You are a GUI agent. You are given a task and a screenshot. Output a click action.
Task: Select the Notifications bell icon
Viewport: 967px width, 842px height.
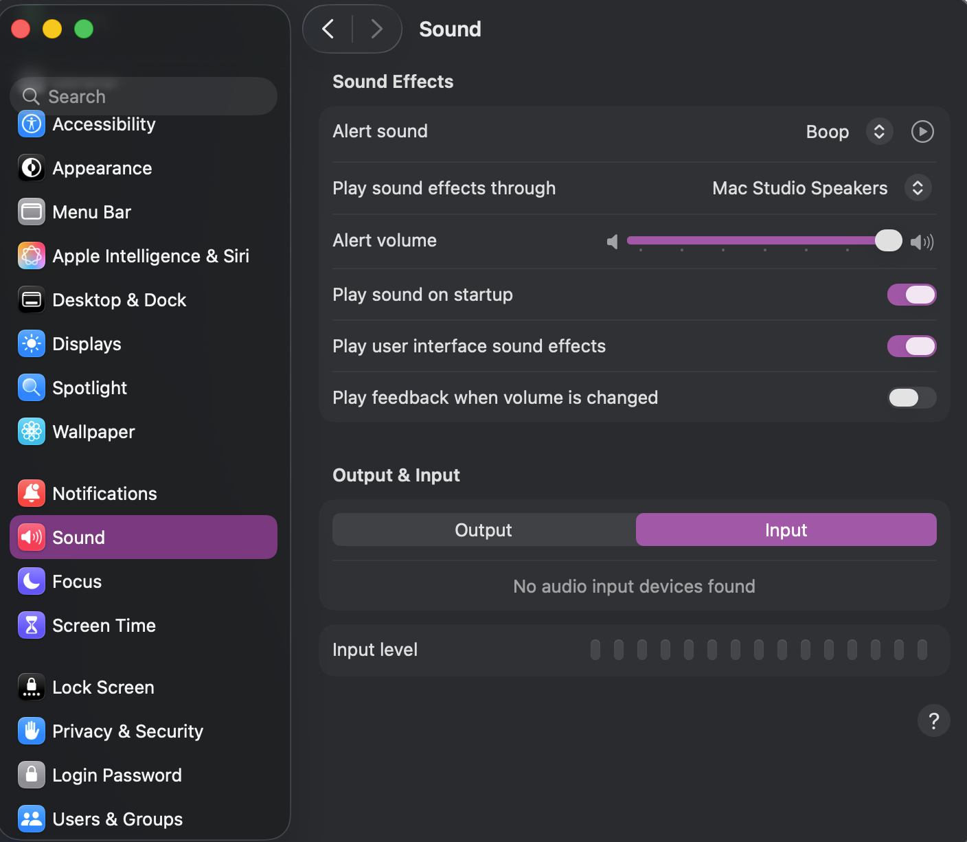pos(32,494)
